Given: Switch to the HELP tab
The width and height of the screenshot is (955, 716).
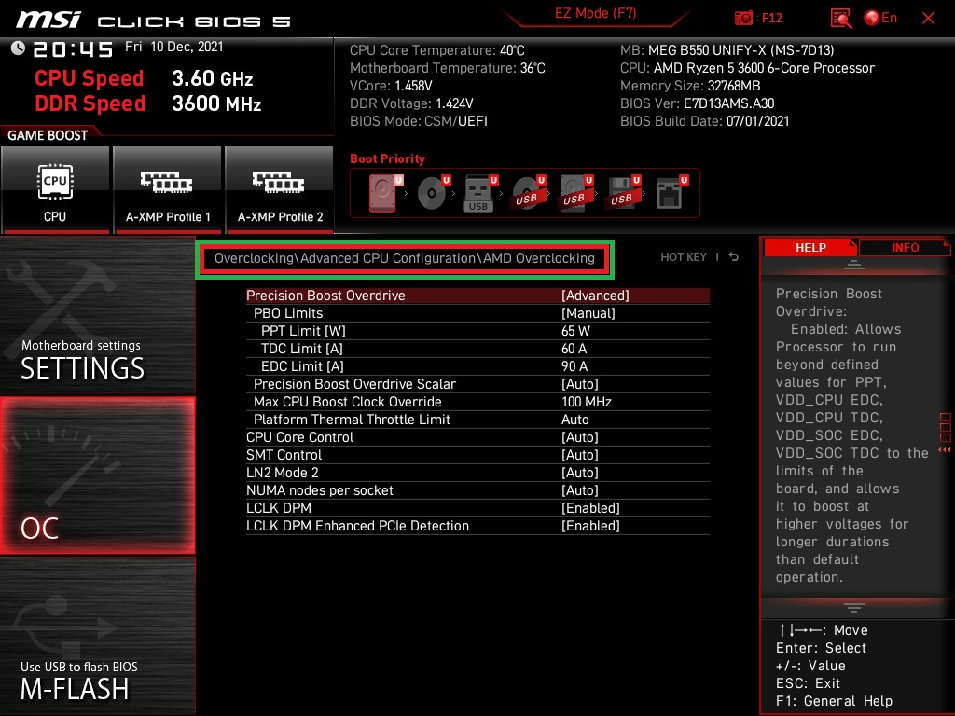Looking at the screenshot, I should [810, 247].
